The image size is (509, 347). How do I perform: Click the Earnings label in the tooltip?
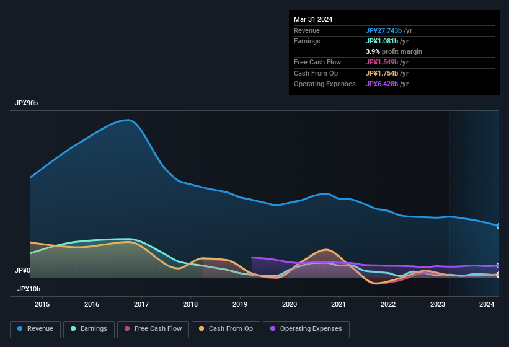[307, 41]
